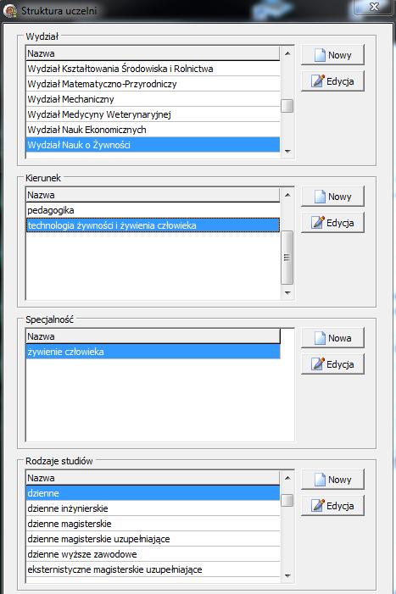
Task: Click the application icon in the title bar
Action: click(9, 10)
